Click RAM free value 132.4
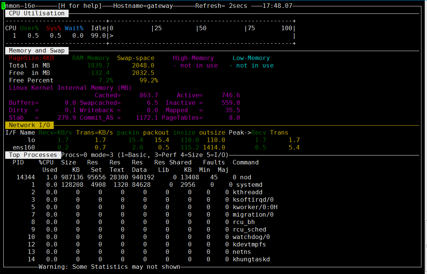The image size is (427, 274). pyautogui.click(x=100, y=73)
